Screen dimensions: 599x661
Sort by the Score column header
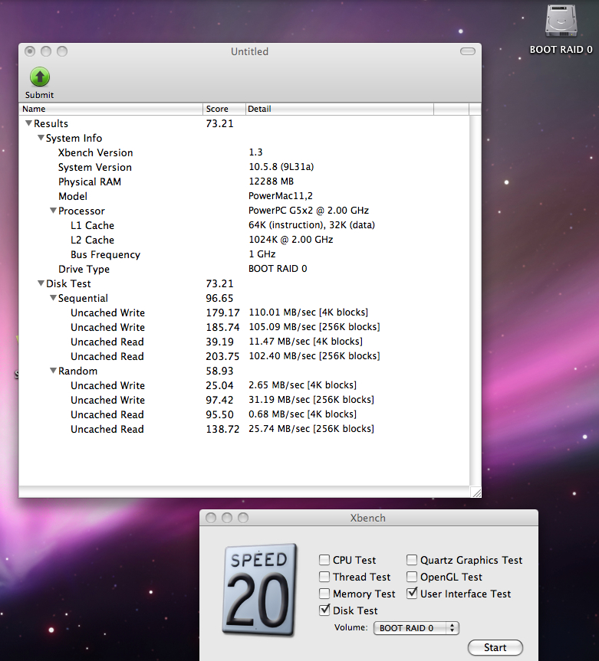click(x=224, y=109)
